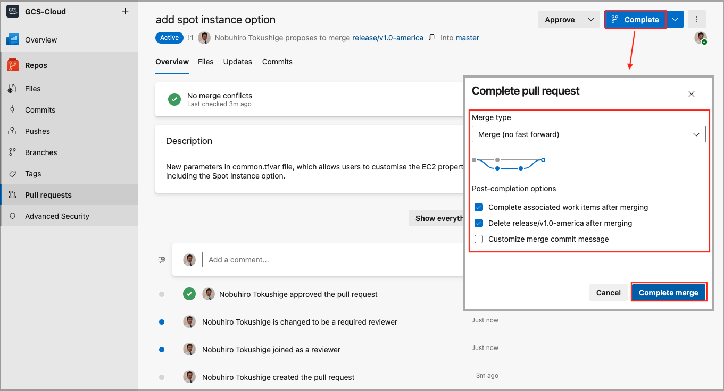Image resolution: width=724 pixels, height=391 pixels.
Task: Expand the Complete button dropdown arrow
Action: [x=675, y=20]
